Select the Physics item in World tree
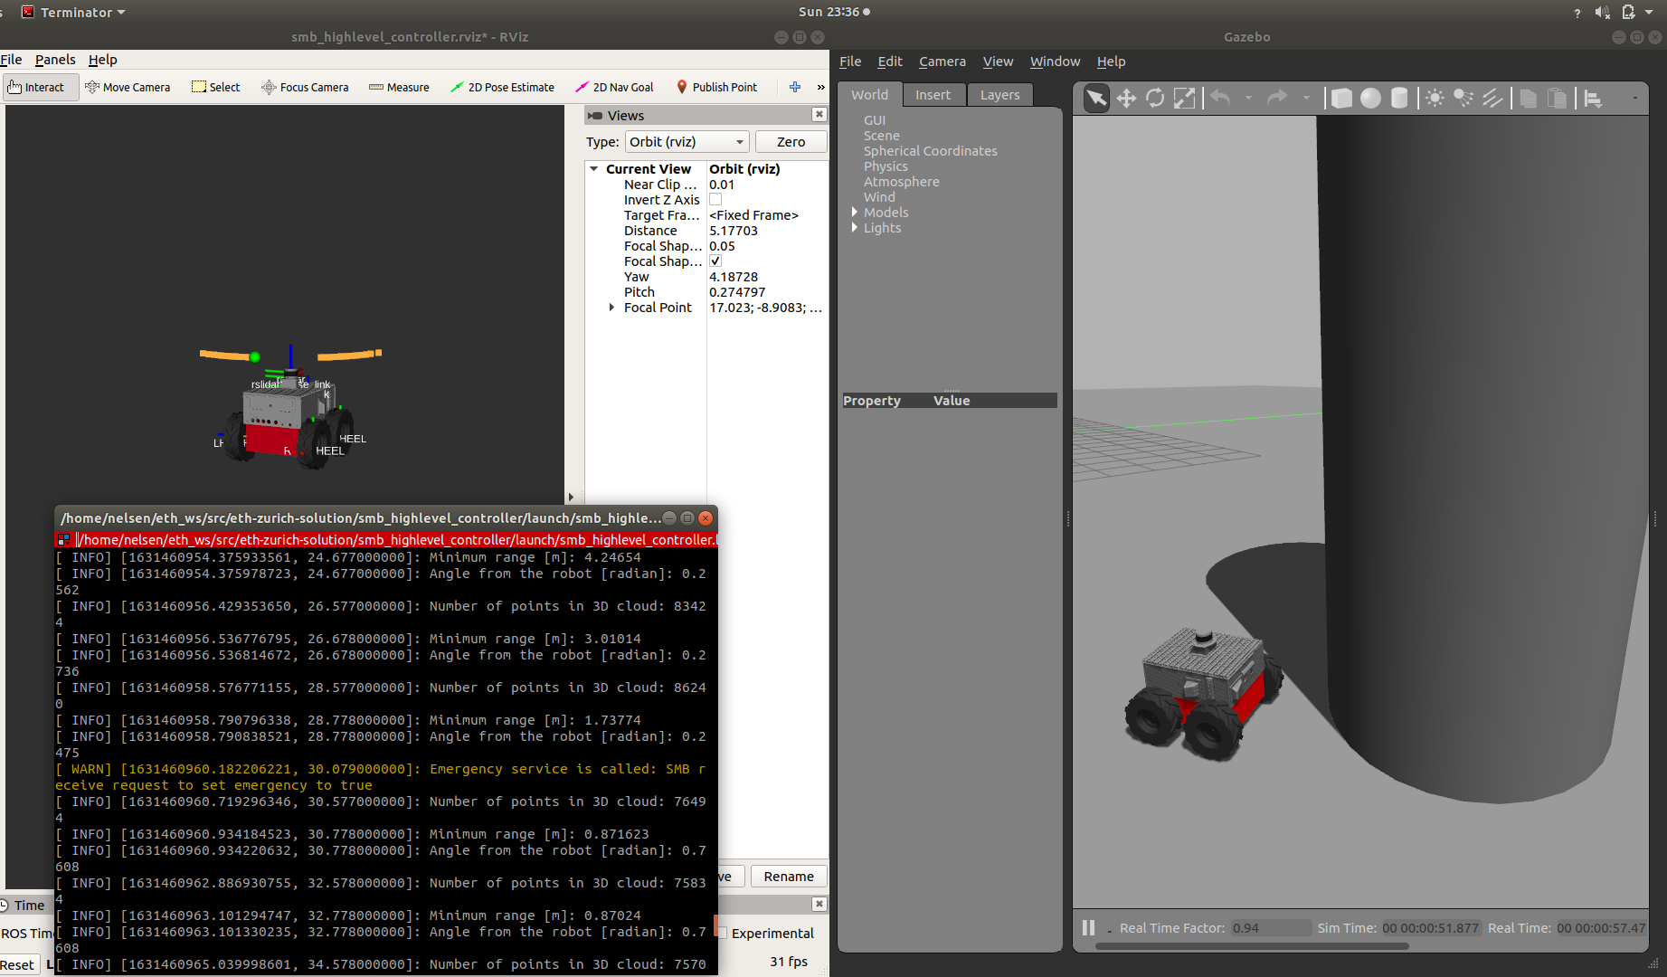Viewport: 1667px width, 977px height. pos(886,166)
